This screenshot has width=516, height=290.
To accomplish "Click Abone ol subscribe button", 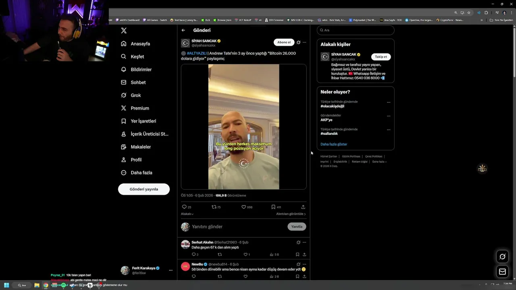I will (x=284, y=42).
